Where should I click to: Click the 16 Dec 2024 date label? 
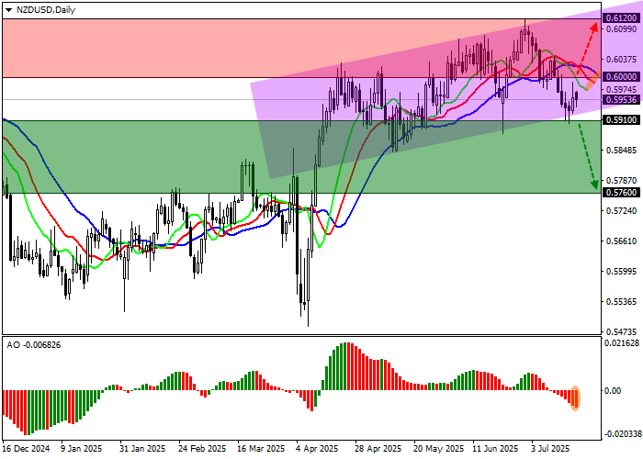27,449
